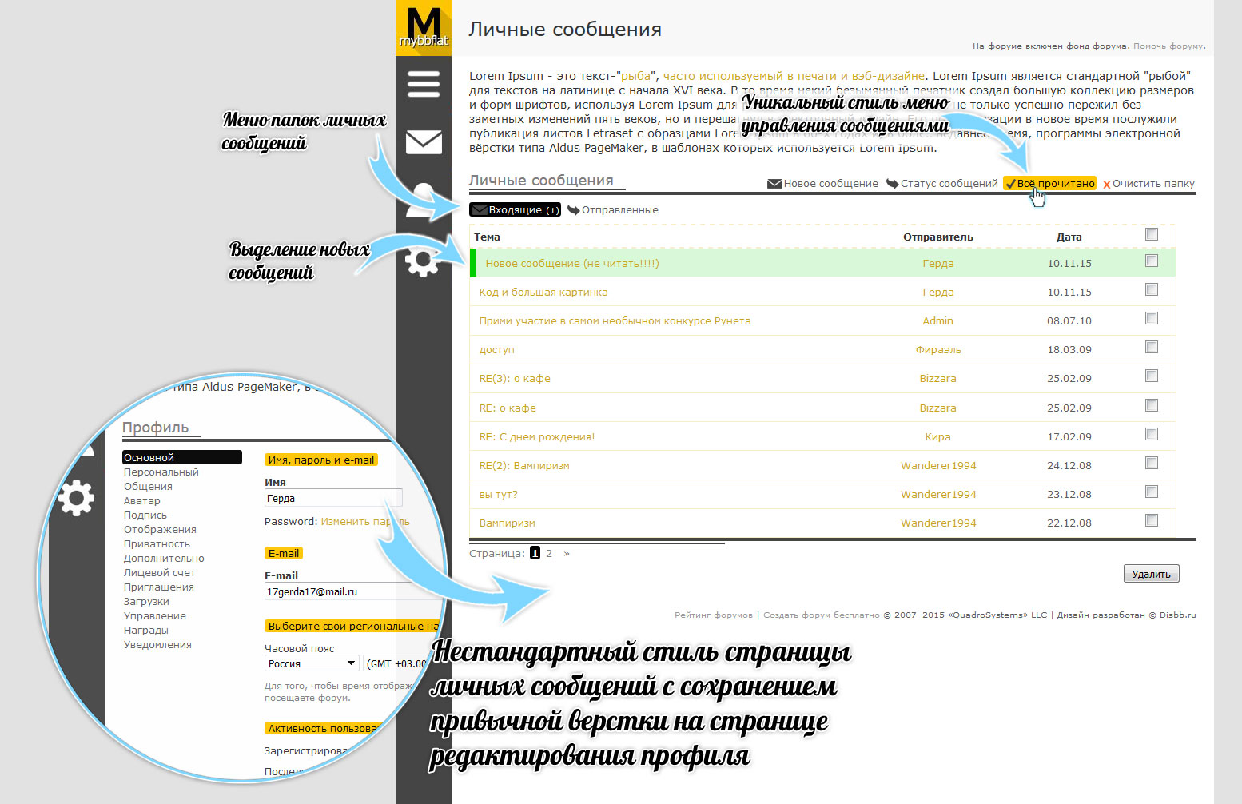
Task: Click the Новое сообщение envelope icon
Action: [774, 183]
